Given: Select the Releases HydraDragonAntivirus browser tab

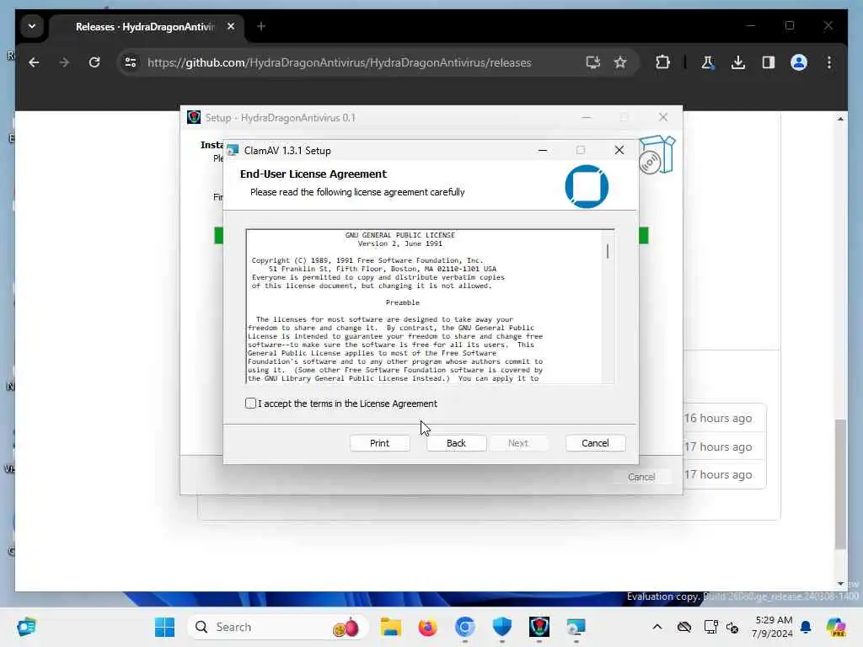Looking at the screenshot, I should coord(144,26).
